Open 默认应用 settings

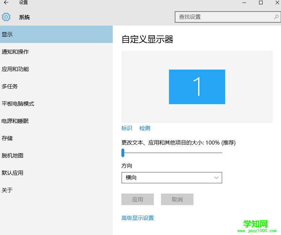(x=56, y=173)
